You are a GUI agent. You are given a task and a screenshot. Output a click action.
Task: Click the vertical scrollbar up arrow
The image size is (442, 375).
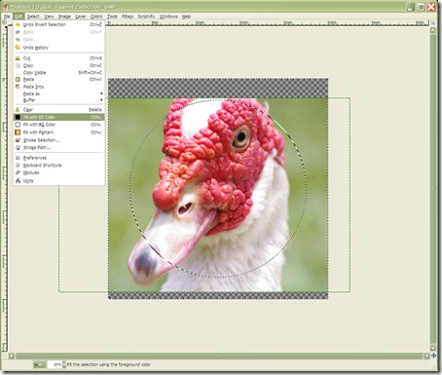point(433,30)
